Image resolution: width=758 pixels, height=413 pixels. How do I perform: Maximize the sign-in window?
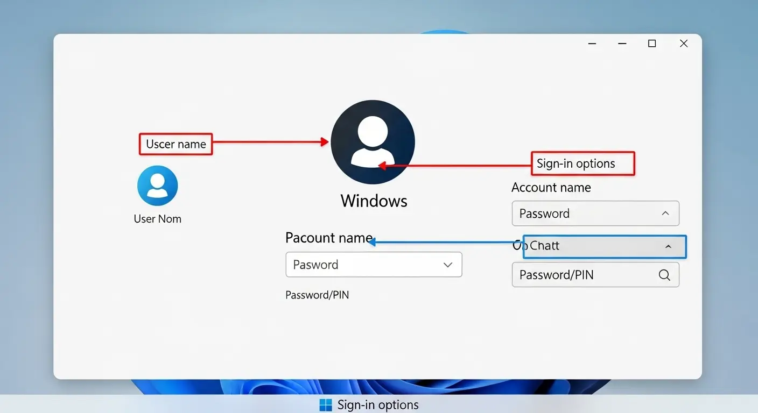pyautogui.click(x=652, y=44)
